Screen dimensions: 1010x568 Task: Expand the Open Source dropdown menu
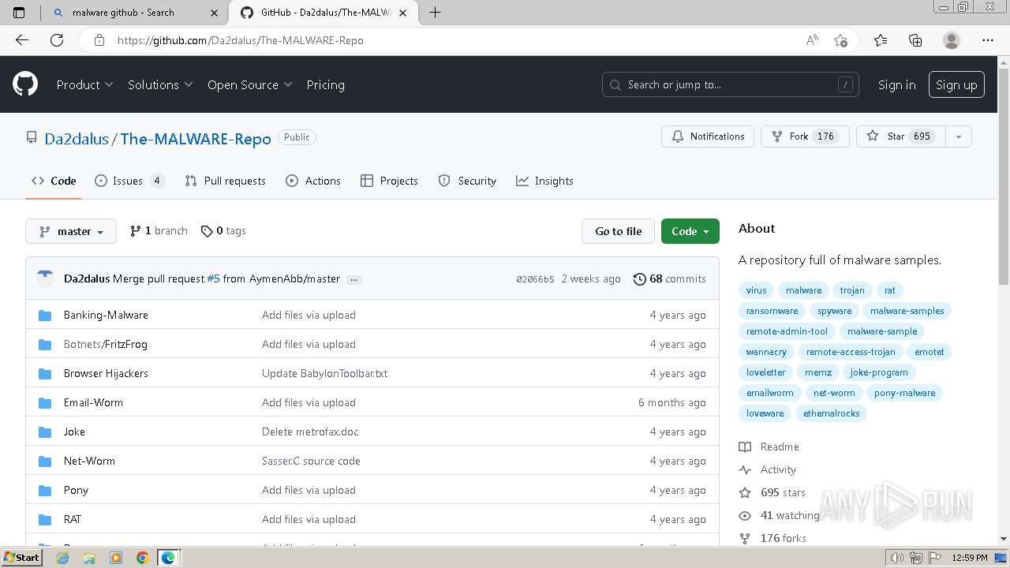[x=250, y=84]
